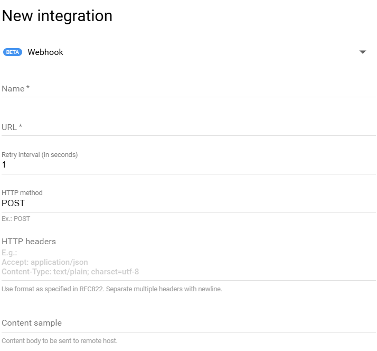Click the blue BETA badge icon
Viewport: 377px width, 351px height.
(x=12, y=52)
